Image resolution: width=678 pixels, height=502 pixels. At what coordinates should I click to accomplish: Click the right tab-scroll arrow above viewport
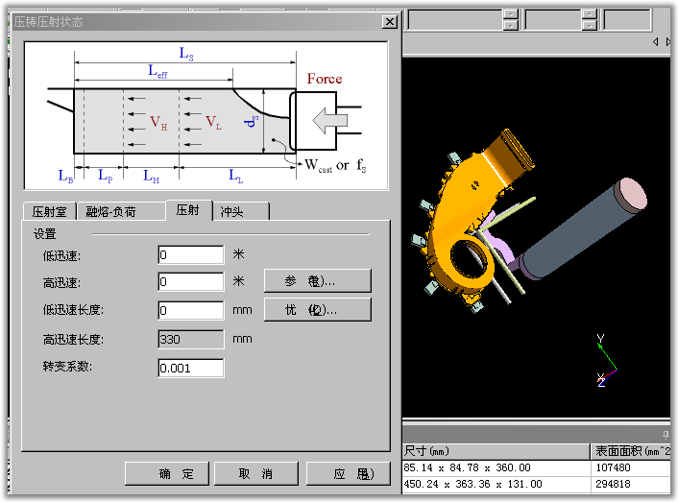(667, 41)
